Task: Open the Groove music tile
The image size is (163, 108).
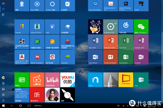Action: coord(37,6)
